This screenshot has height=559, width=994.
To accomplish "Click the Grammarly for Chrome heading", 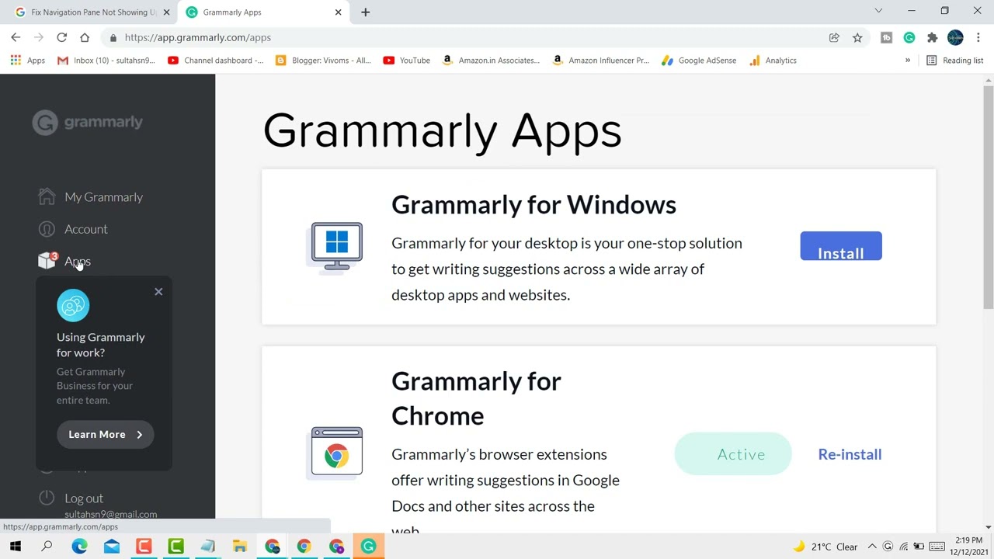I will pyautogui.click(x=476, y=398).
